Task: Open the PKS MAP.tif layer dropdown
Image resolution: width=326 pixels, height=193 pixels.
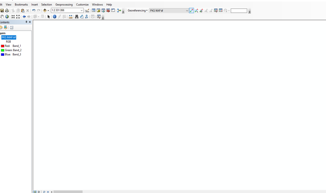Action: click(187, 11)
